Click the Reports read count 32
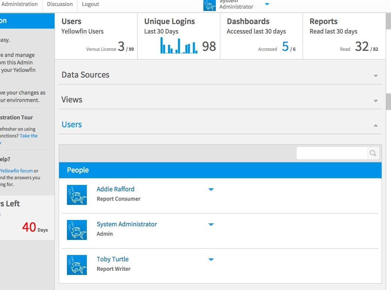391x290 pixels. coord(362,46)
